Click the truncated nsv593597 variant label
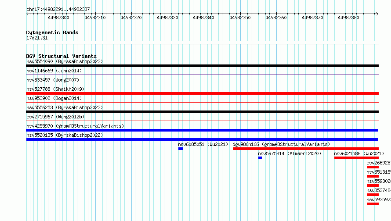This screenshot has height=221, width=391. click(379, 200)
